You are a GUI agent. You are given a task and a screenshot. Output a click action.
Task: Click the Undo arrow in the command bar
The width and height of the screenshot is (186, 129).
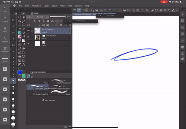click(x=110, y=10)
